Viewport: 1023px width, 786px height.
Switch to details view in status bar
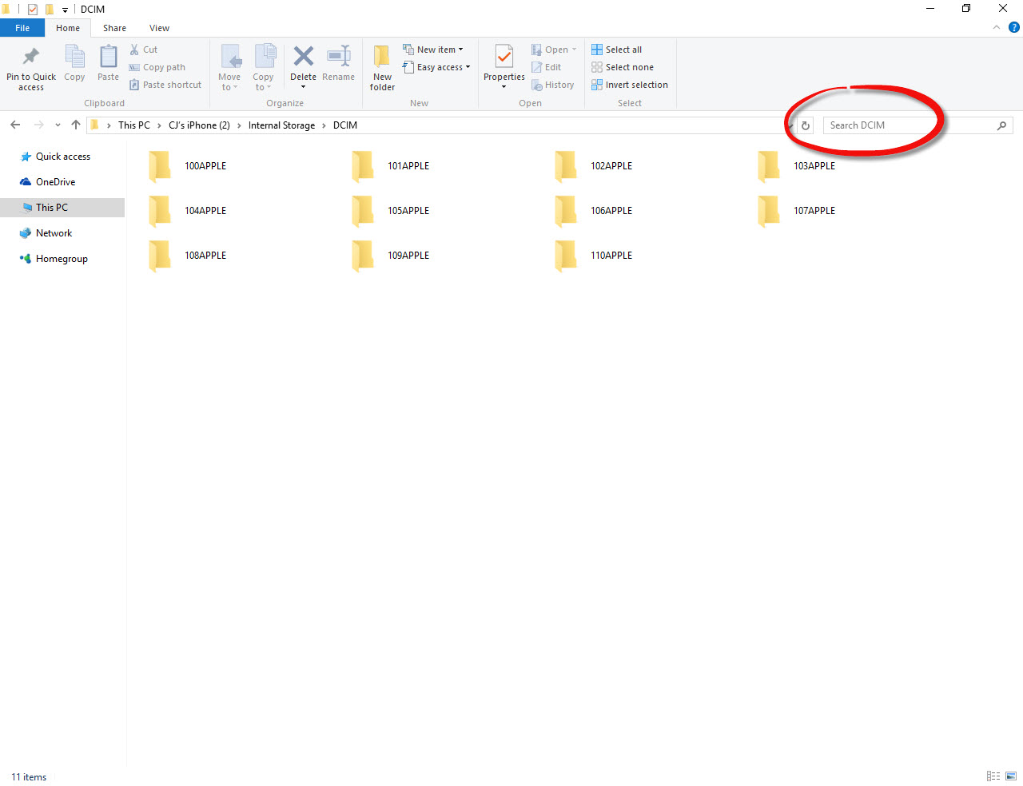click(993, 776)
